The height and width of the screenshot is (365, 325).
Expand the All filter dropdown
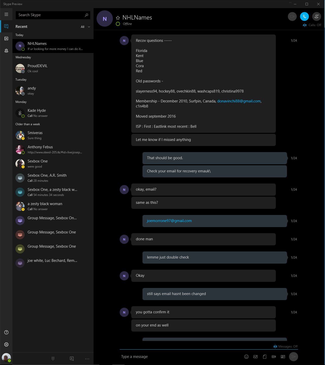pyautogui.click(x=85, y=27)
